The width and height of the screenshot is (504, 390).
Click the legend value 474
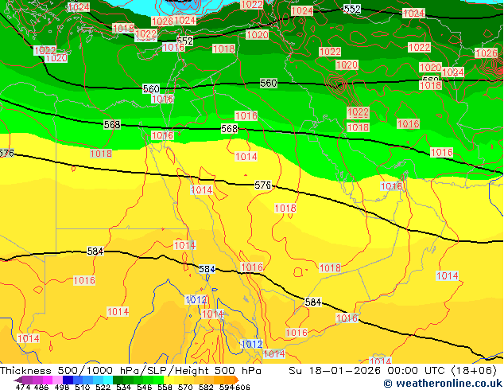pos(23,387)
